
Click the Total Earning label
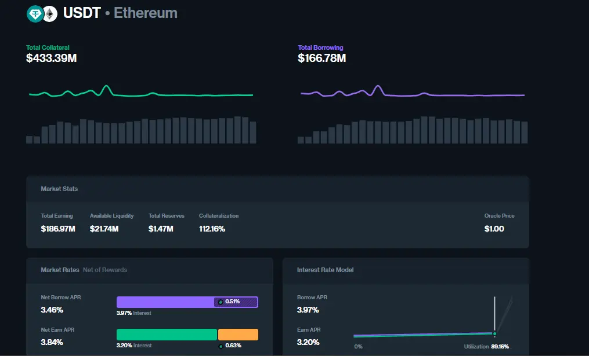pyautogui.click(x=57, y=216)
